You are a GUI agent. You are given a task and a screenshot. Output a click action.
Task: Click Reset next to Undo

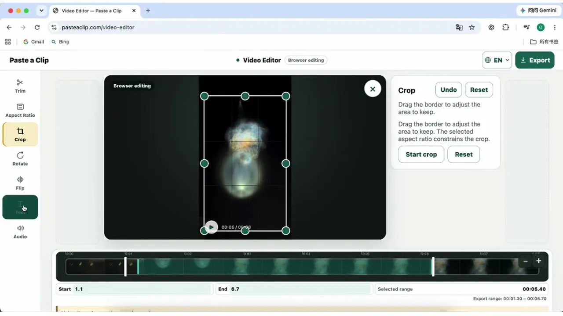point(479,90)
